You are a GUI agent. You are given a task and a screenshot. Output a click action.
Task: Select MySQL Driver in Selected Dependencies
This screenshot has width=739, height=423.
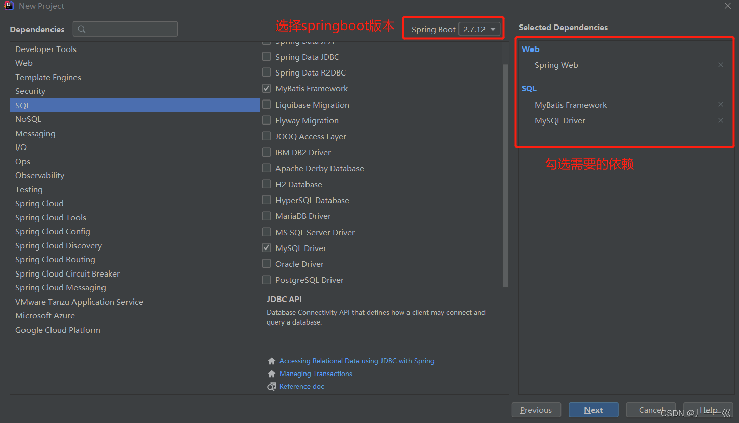click(x=560, y=121)
